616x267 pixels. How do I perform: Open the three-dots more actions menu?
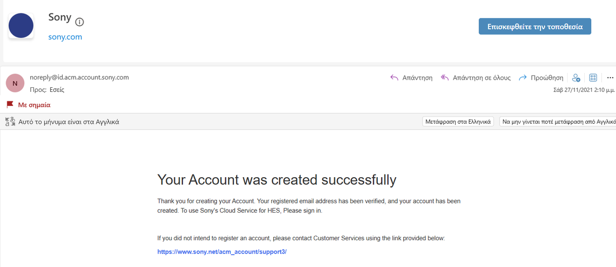click(610, 78)
